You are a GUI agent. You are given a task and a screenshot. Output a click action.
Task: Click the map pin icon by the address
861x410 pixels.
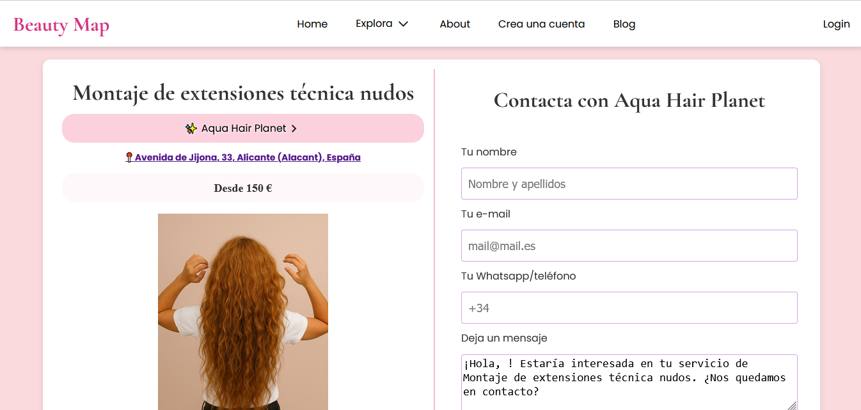click(129, 157)
